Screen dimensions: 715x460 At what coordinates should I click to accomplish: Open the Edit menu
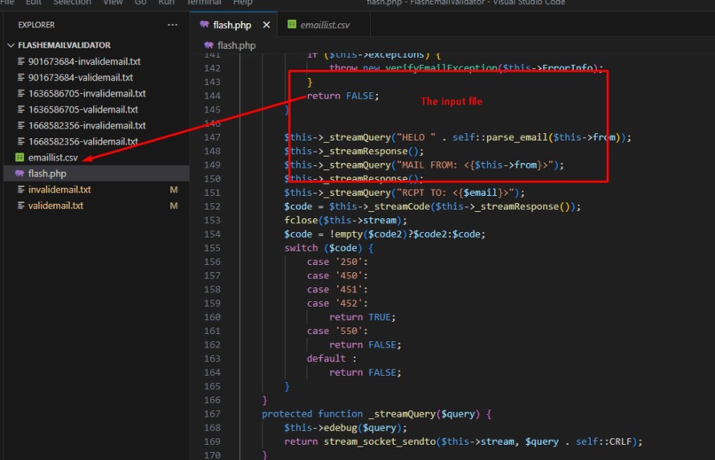coord(34,3)
